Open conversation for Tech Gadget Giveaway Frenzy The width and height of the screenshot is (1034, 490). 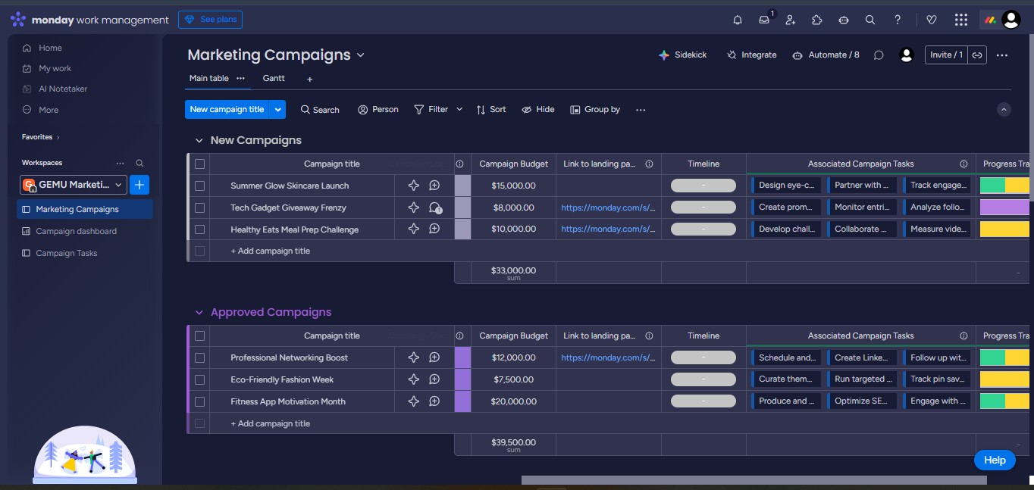[435, 208]
